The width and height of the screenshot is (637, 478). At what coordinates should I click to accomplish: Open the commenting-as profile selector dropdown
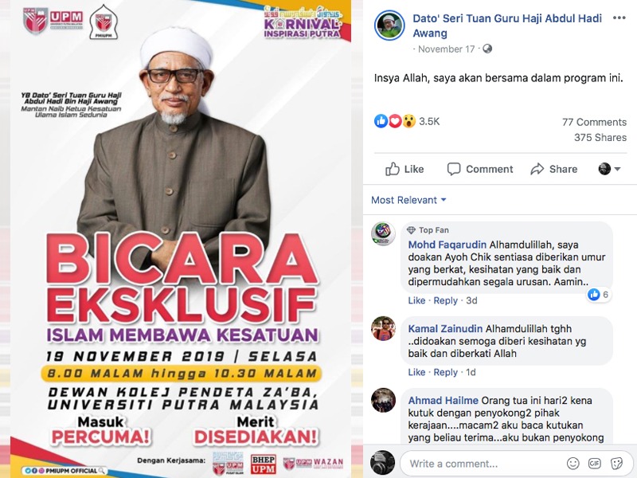tap(609, 169)
